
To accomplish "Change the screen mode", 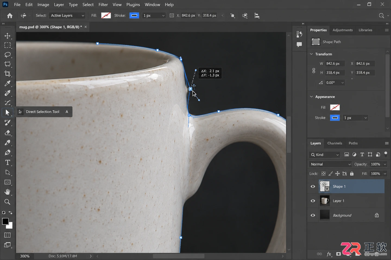I will pos(7,245).
